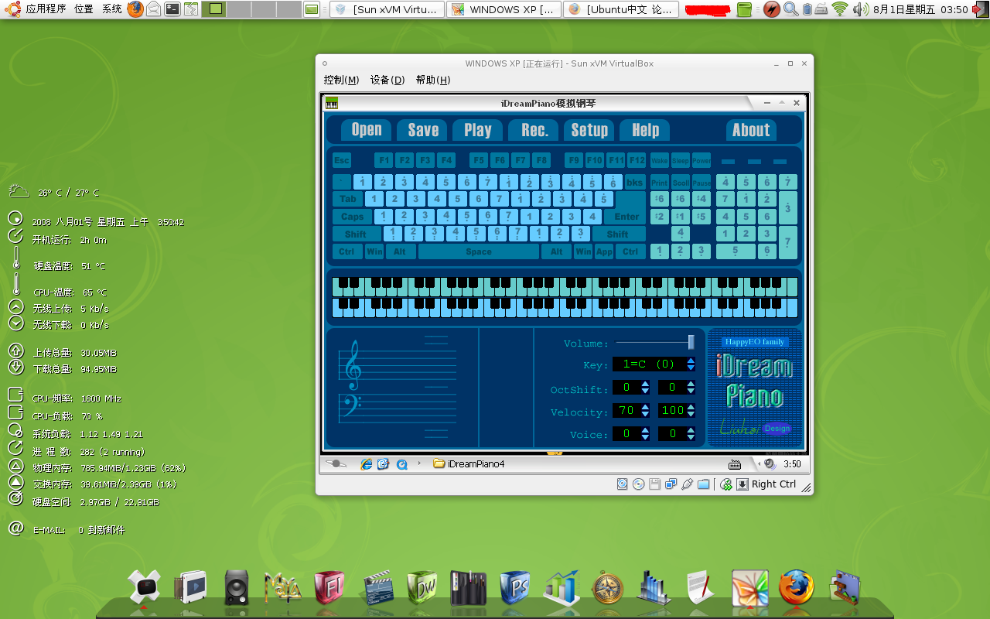Click VirtualBox CD/DVD status icon

[x=638, y=484]
